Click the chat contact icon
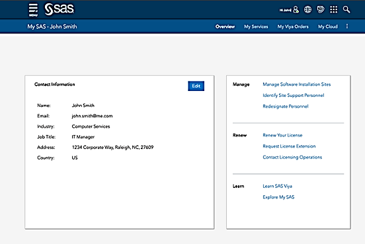Image resolution: width=365 pixels, height=244 pixels. coord(321,9)
